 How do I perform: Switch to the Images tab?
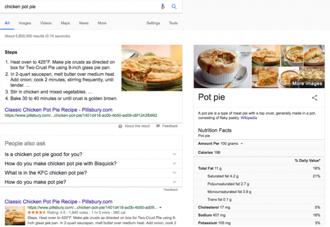pyautogui.click(x=25, y=23)
